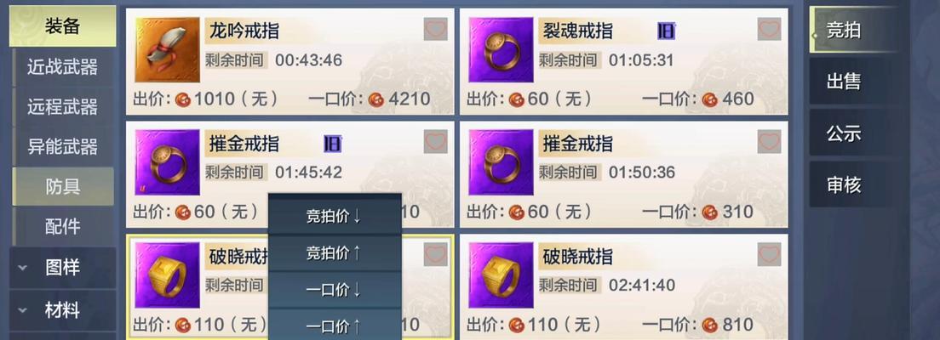
Task: Open the 摧金戒指 listing with 310 buyout
Action: pos(623,174)
